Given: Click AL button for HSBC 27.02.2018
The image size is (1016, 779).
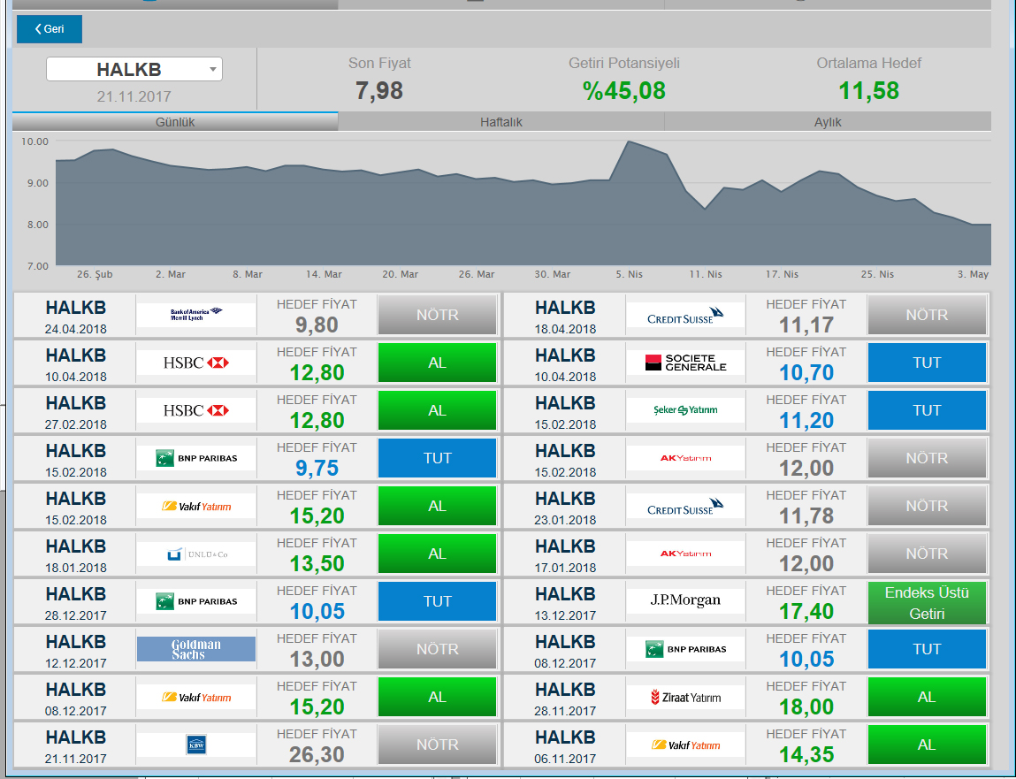Looking at the screenshot, I should point(438,411).
